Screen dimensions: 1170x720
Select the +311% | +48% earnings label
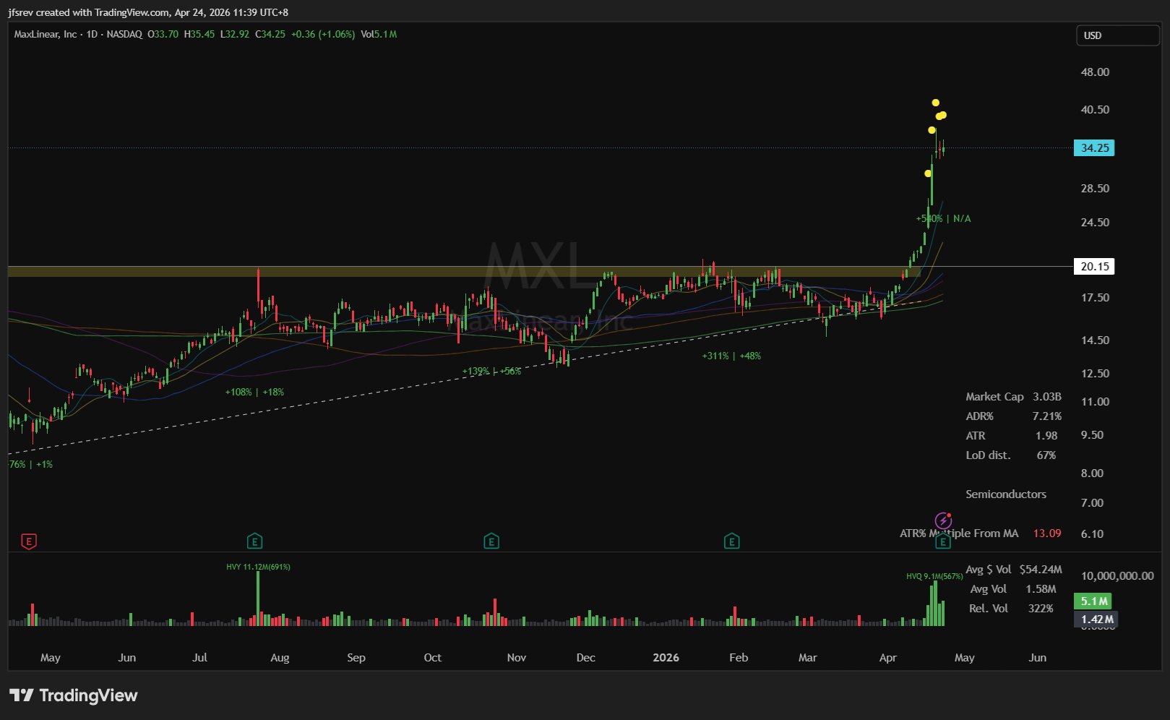point(731,356)
